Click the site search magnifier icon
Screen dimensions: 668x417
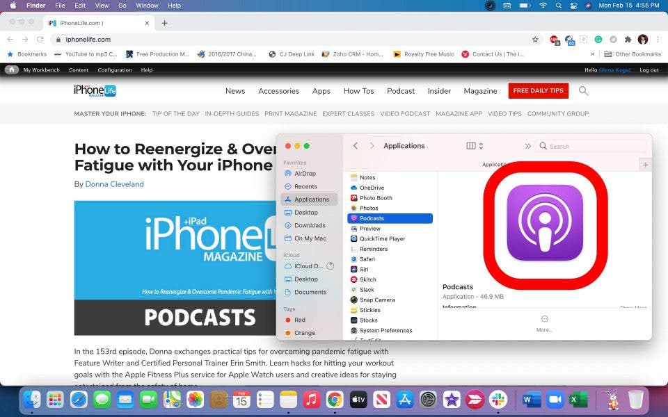click(584, 91)
